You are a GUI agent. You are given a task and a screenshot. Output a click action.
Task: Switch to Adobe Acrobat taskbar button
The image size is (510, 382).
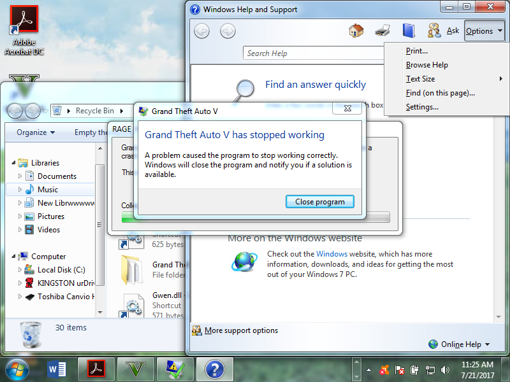click(96, 370)
